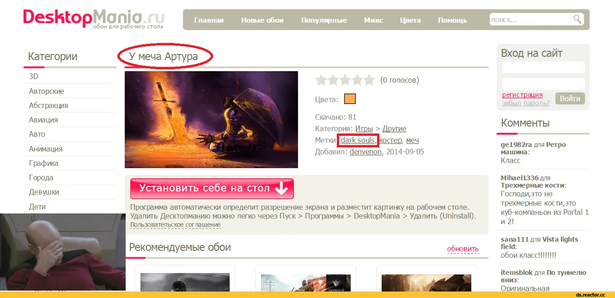Select the Графика category
Viewport: 615px width, 298px height.
tap(43, 163)
